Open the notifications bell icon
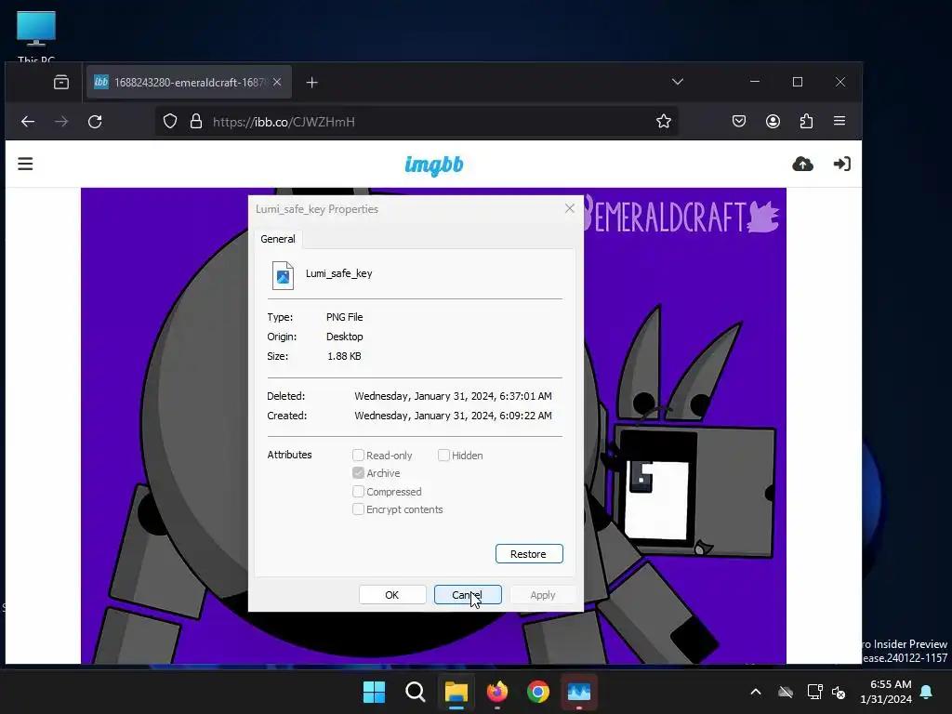 (x=927, y=692)
